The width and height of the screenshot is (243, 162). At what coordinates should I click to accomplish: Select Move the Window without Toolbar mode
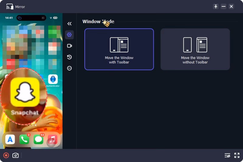pos(195,49)
